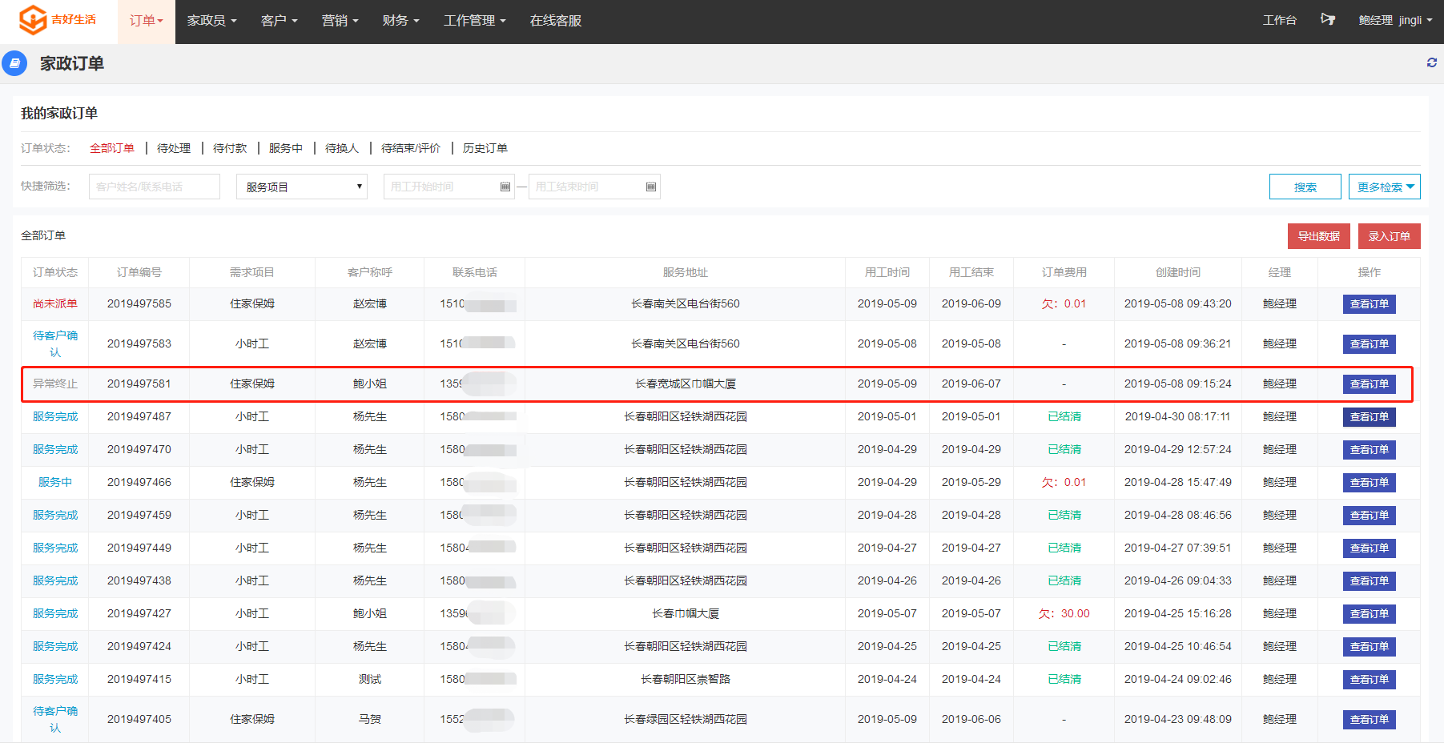Click the 用工开始时间 date field
Screen dimensions: 1444x743
[448, 187]
